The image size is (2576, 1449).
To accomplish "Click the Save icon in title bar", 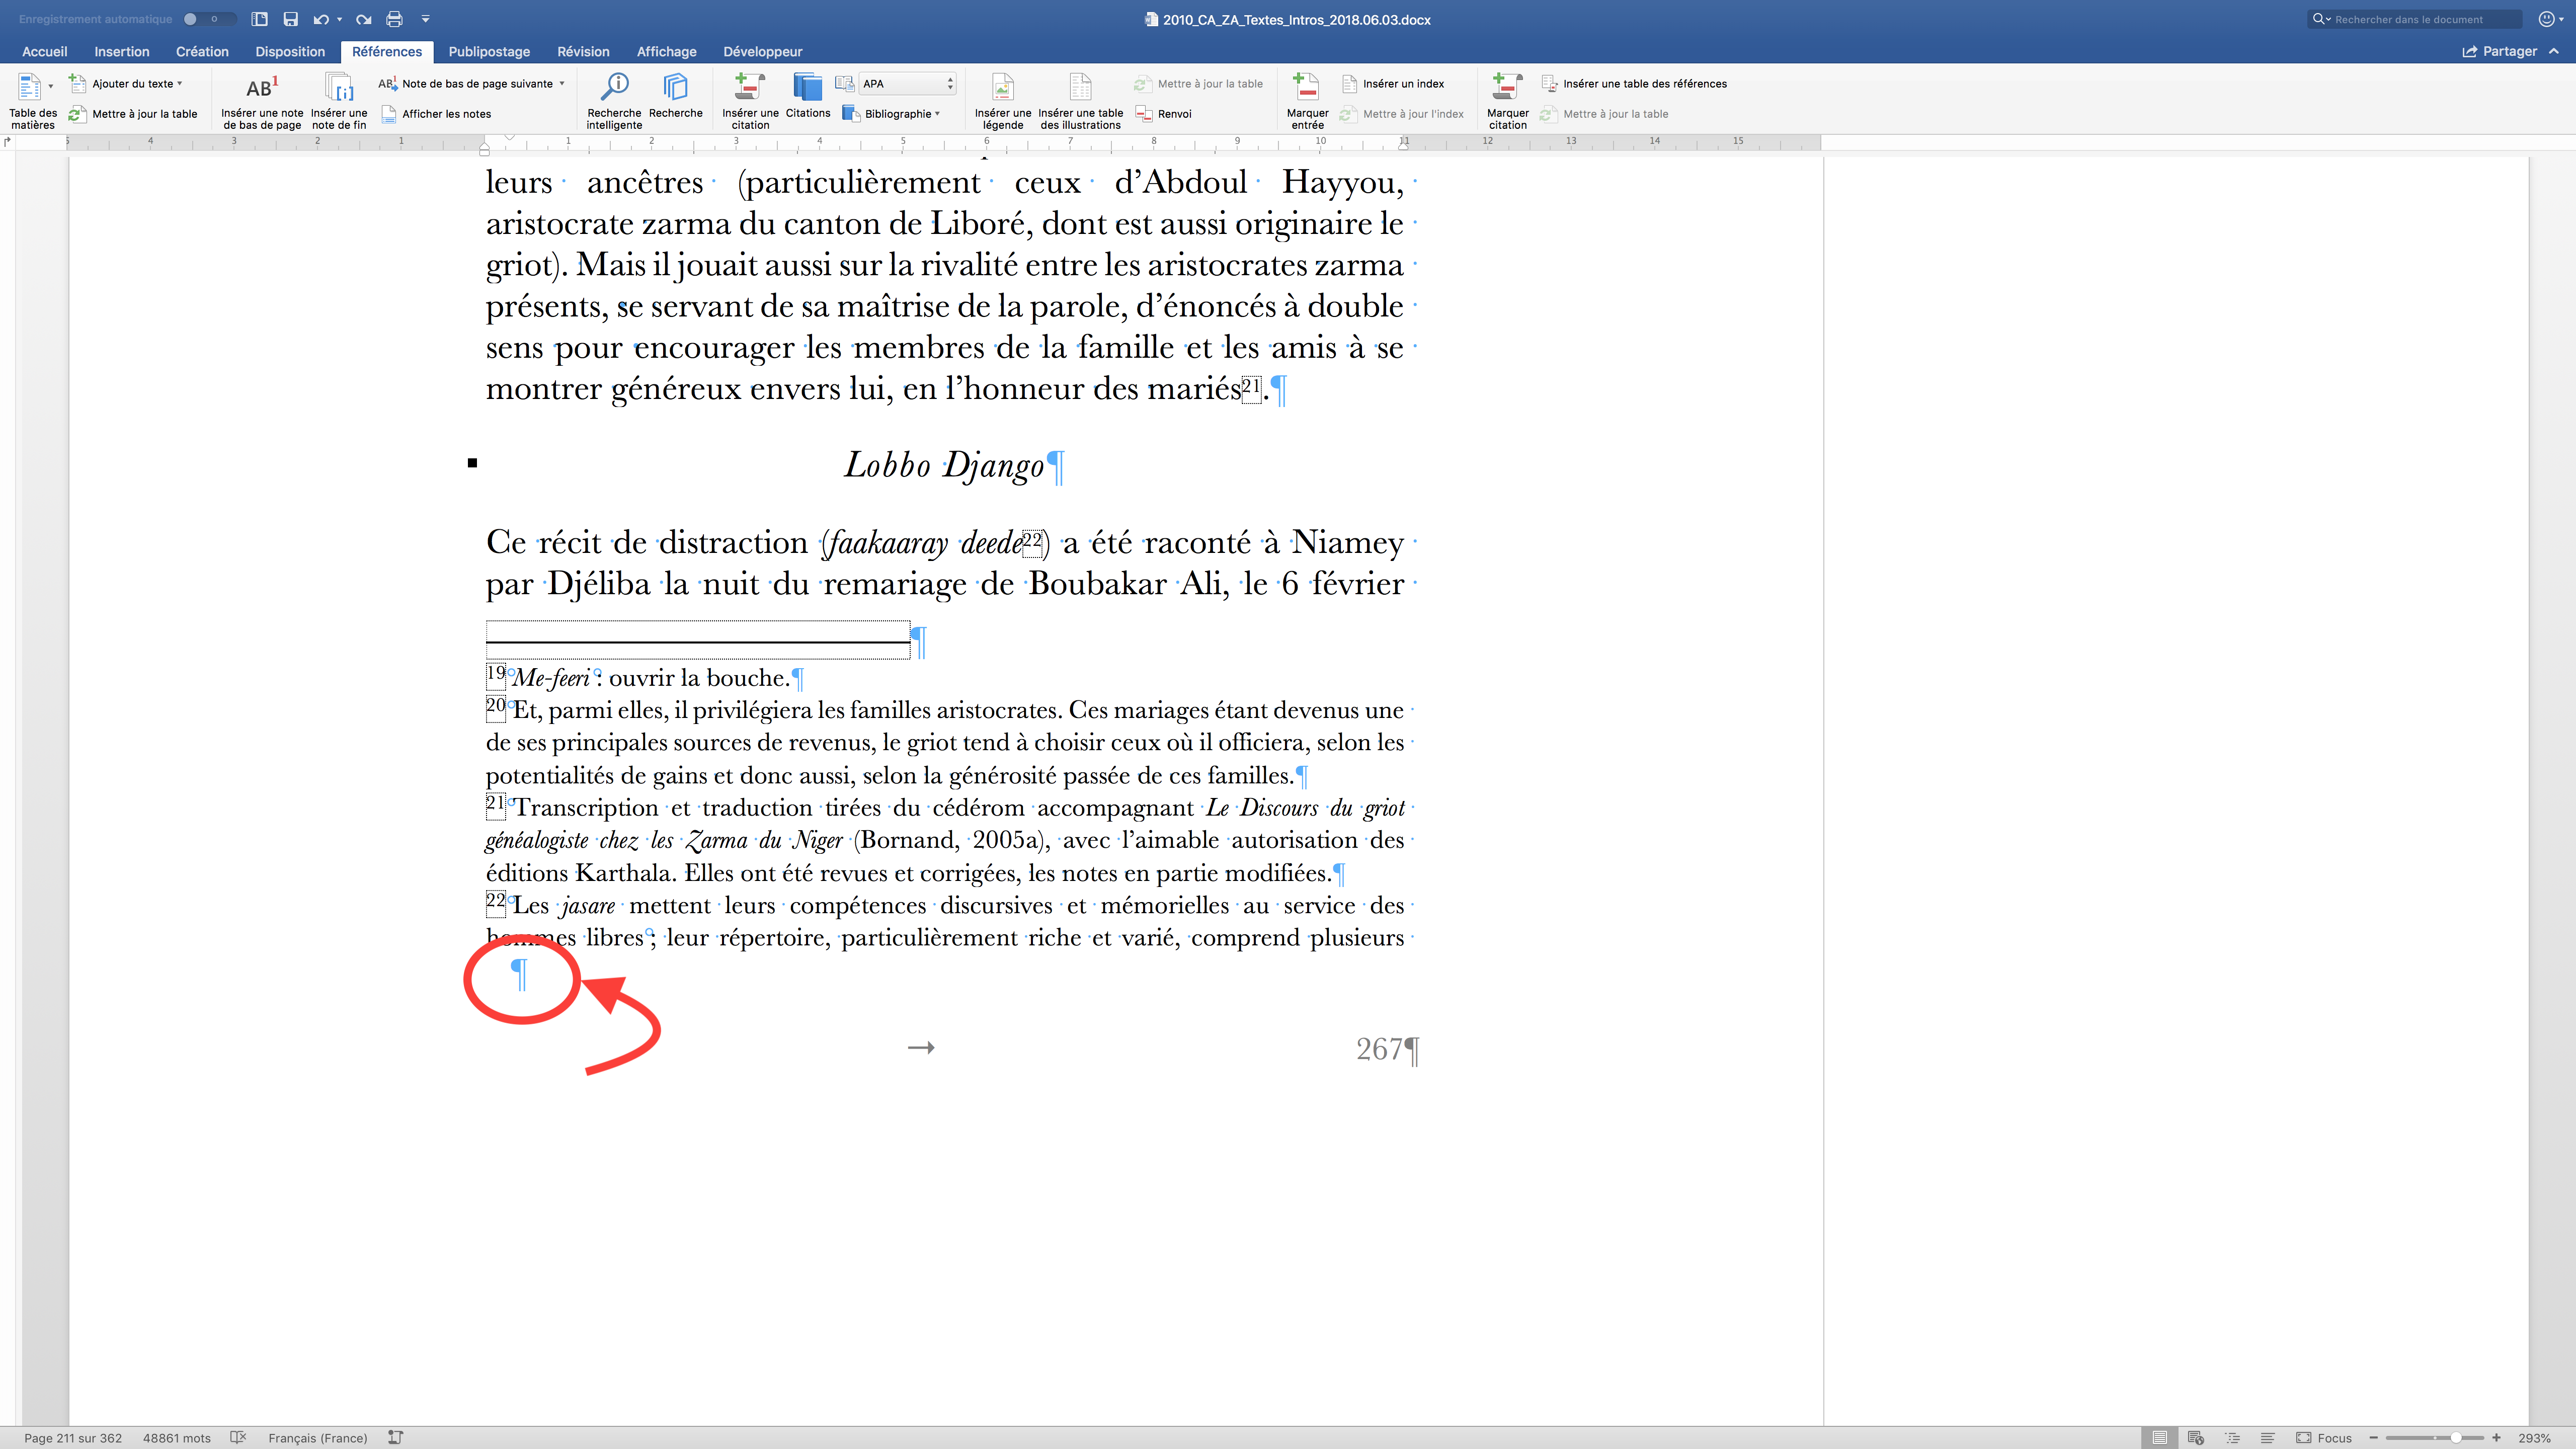I will [x=291, y=19].
